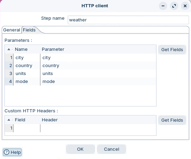The width and height of the screenshot is (191, 159).
Task: Click Get Fields for Custom HTTP Headers
Action: tap(172, 120)
